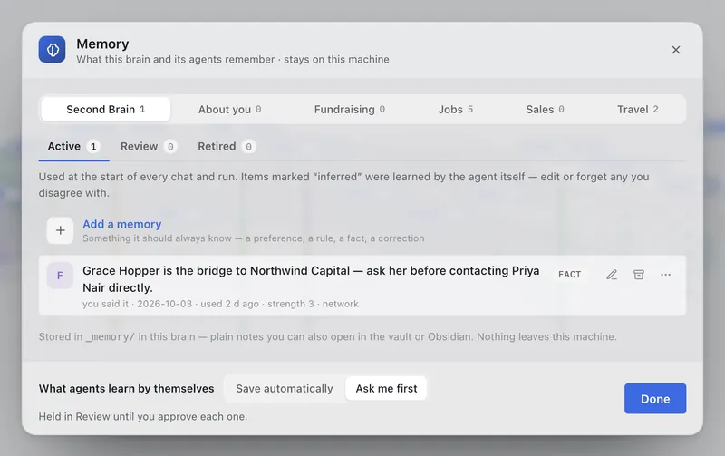Click the plus icon to add memory
This screenshot has height=456, width=725.
click(x=60, y=230)
